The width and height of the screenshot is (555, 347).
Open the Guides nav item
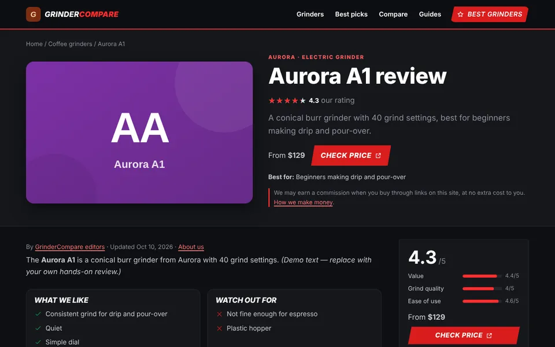(x=430, y=14)
